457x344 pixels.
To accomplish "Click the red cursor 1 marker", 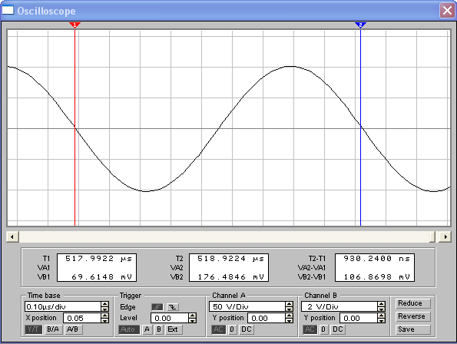I will 75,25.
